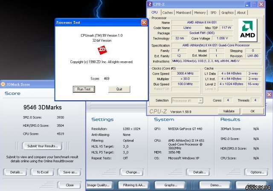Click the MEM value 3056 MB
Viewport: 273px width, 191px height.
[x=174, y=152]
